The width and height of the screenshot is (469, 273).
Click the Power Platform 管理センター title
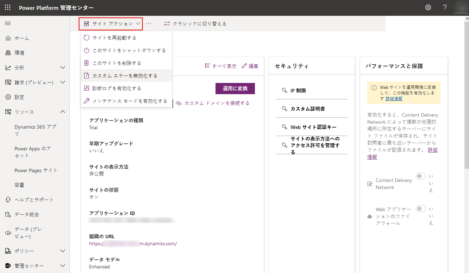(x=56, y=7)
